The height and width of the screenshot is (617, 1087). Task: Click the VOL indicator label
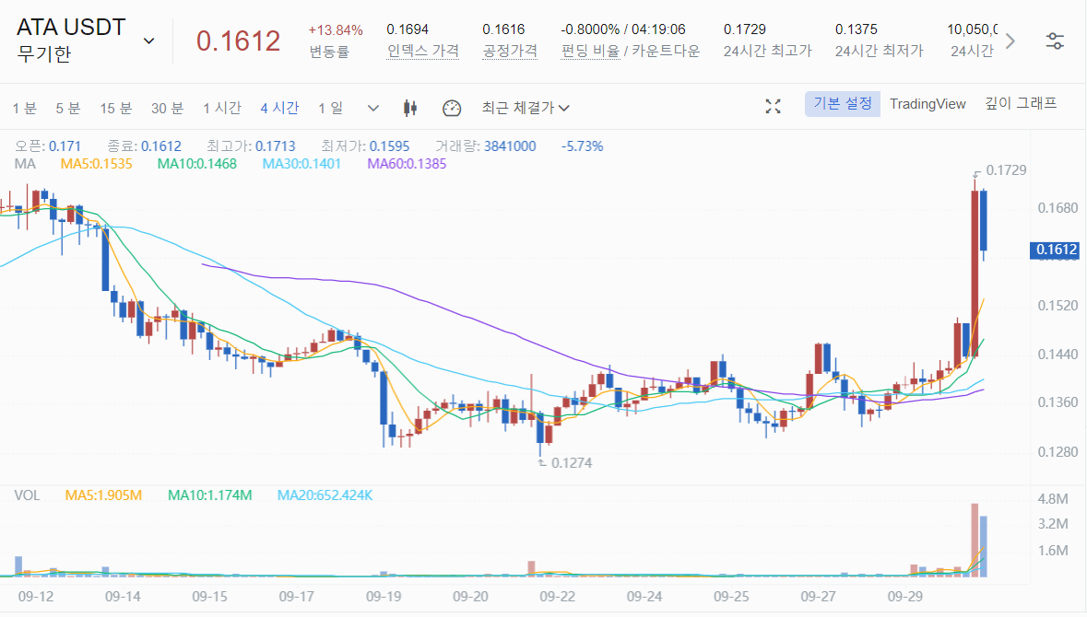(x=27, y=495)
